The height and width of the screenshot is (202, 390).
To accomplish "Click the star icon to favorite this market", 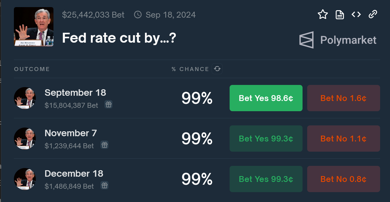I will click(x=323, y=14).
